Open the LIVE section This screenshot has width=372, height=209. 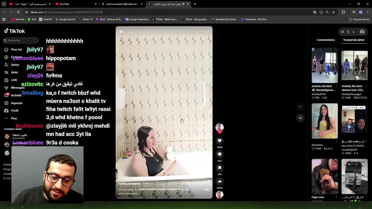coord(11,80)
